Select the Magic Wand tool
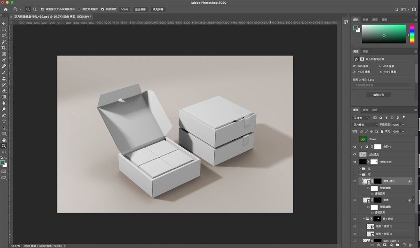This screenshot has height=248, width=420. pos(4,42)
